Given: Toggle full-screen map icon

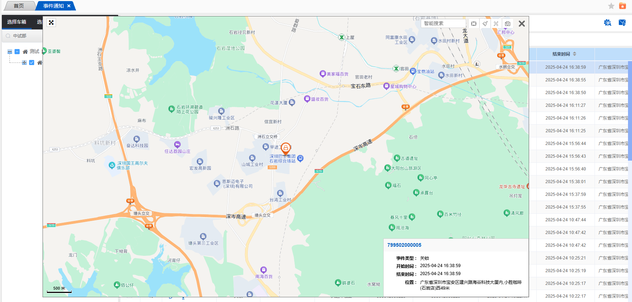Looking at the screenshot, I should tap(51, 23).
